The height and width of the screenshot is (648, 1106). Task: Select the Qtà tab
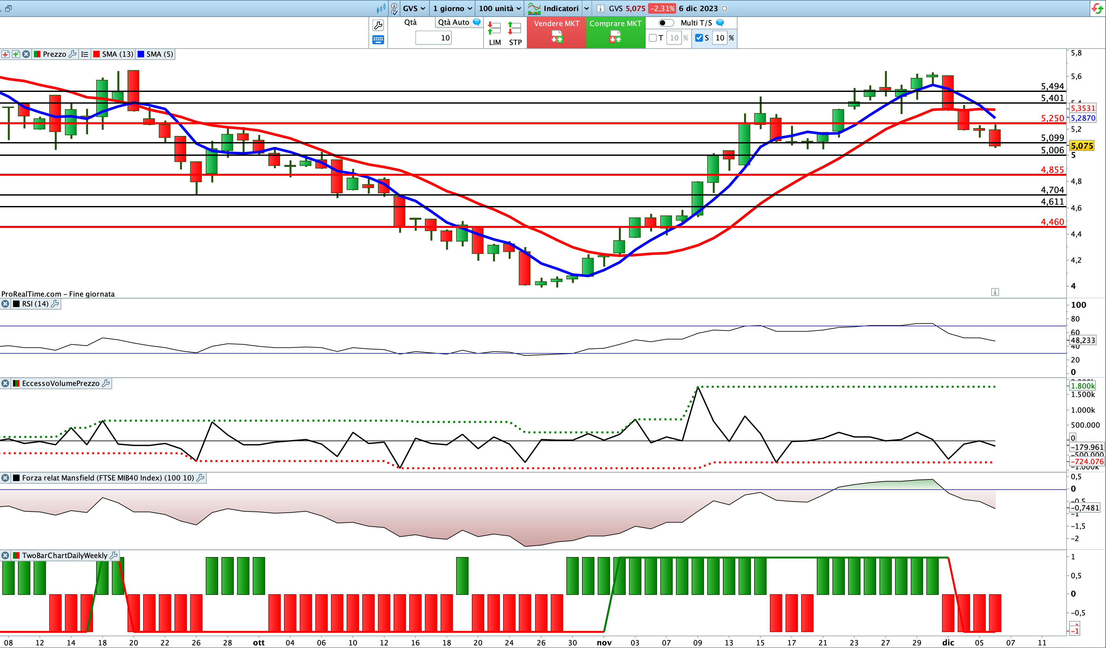coord(411,22)
